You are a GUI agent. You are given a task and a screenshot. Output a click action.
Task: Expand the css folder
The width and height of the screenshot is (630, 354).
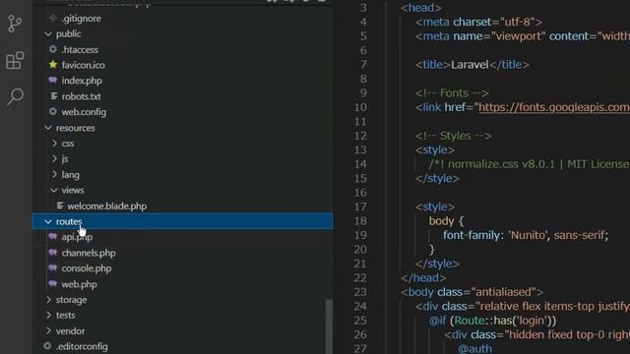tap(54, 144)
